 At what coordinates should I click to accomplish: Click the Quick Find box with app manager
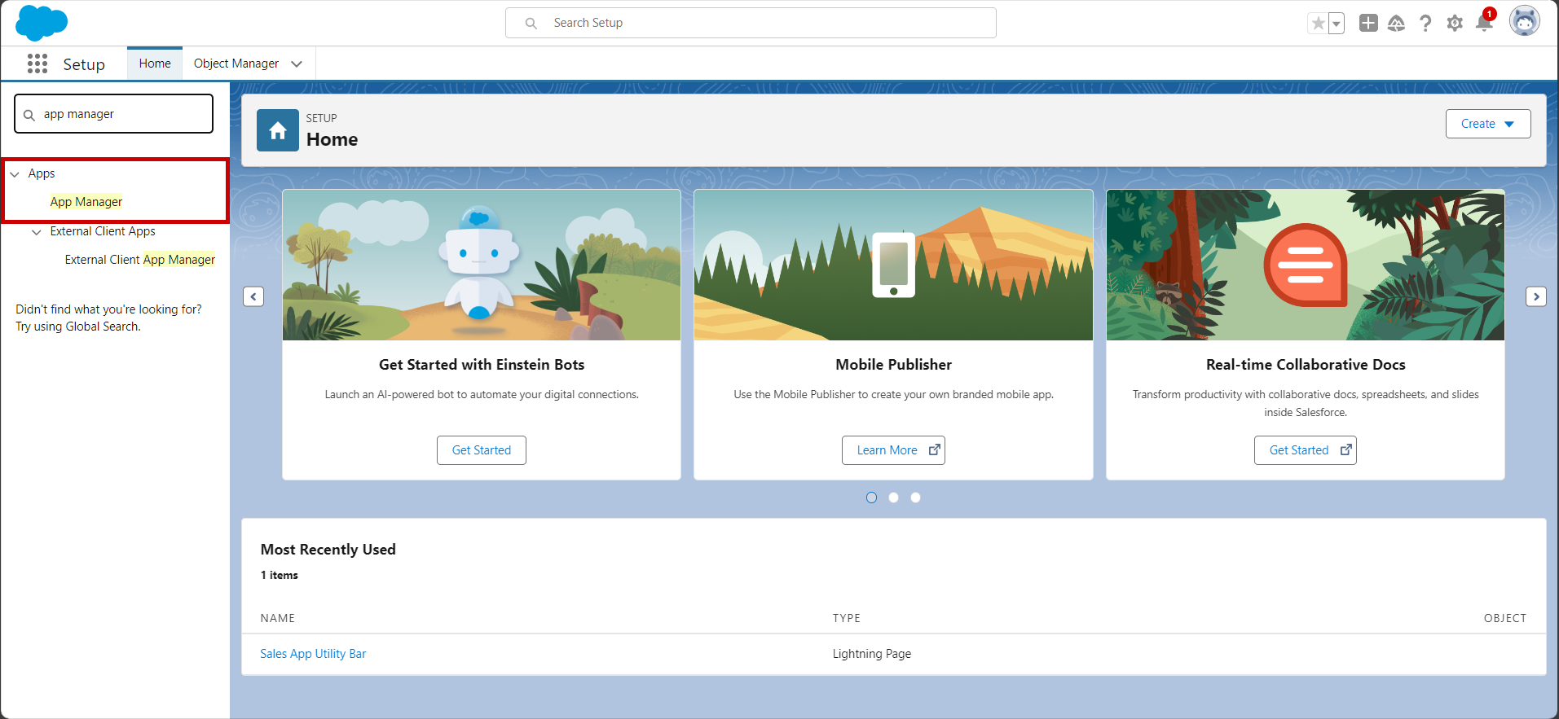113,114
